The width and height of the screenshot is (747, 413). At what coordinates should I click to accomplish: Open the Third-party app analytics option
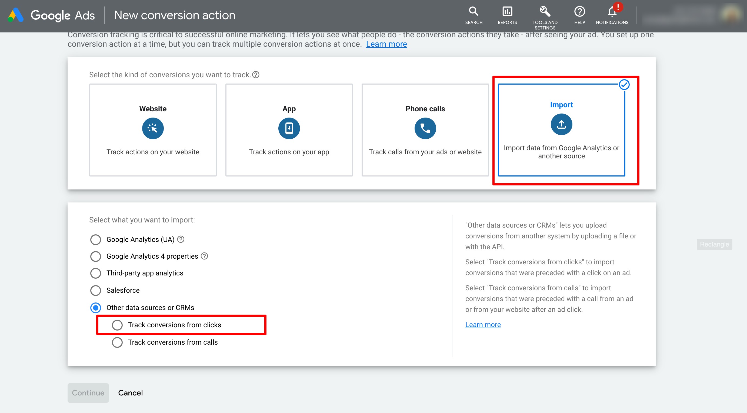tap(95, 273)
